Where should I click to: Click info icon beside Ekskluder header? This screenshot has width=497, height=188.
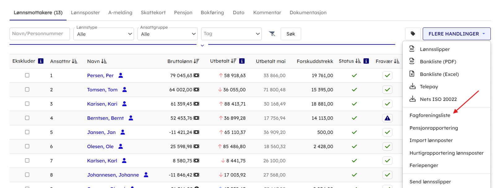[41, 61]
